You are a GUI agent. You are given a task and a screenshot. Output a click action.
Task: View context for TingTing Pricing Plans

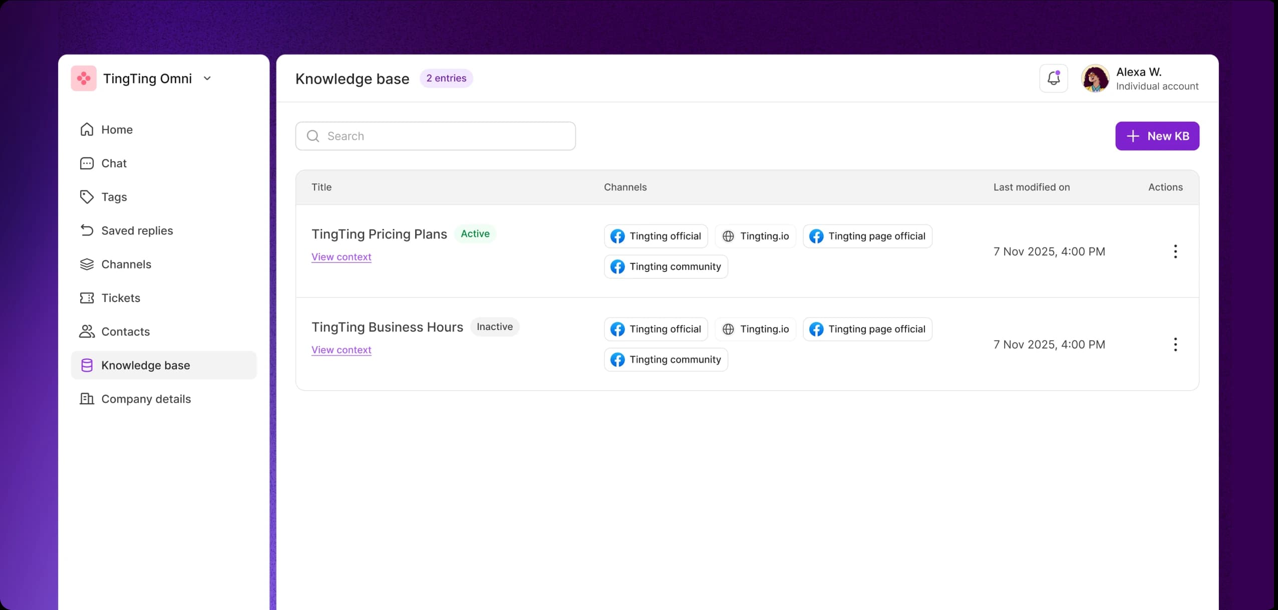[x=342, y=257]
